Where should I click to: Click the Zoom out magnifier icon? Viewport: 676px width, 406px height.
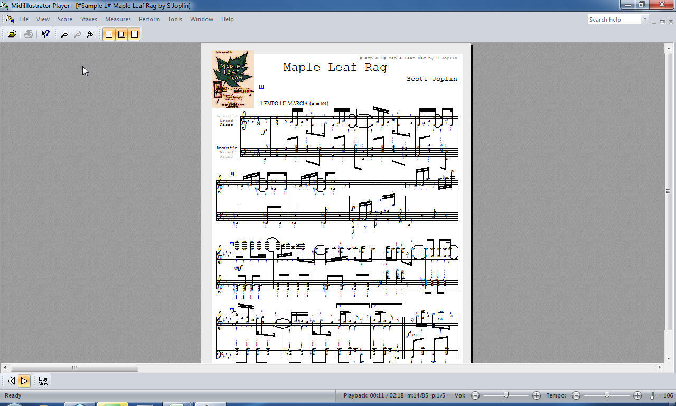64,34
